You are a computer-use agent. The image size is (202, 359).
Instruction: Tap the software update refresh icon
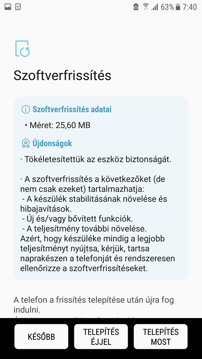tap(22, 49)
